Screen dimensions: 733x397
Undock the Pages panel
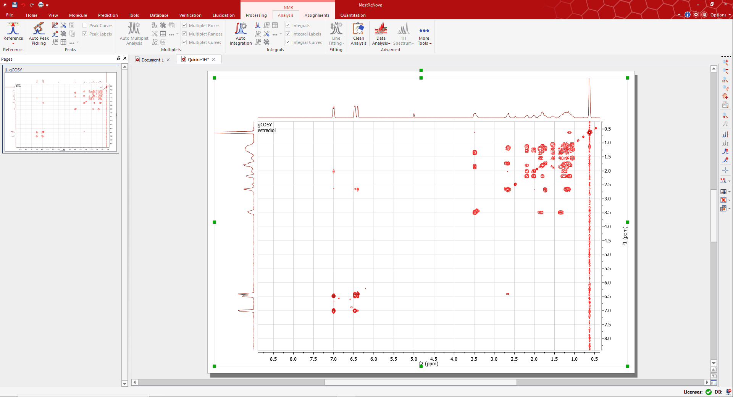(x=119, y=58)
